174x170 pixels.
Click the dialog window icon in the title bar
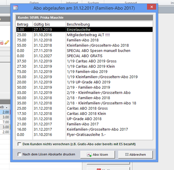(x=16, y=8)
